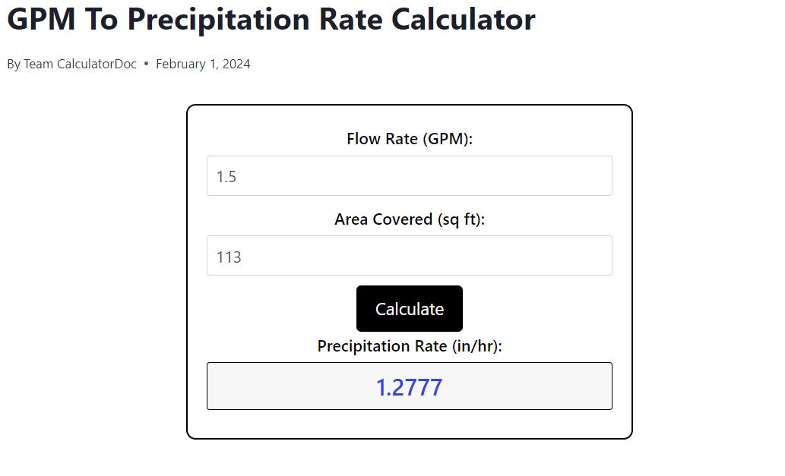Place cursor on the 1.5 value text
The width and height of the screenshot is (785, 476).
226,176
